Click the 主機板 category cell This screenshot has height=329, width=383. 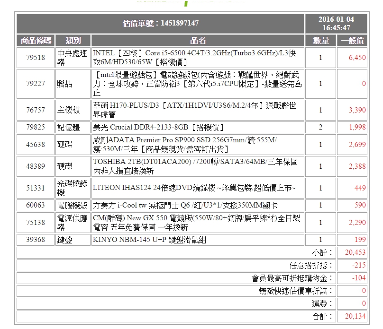[73, 110]
